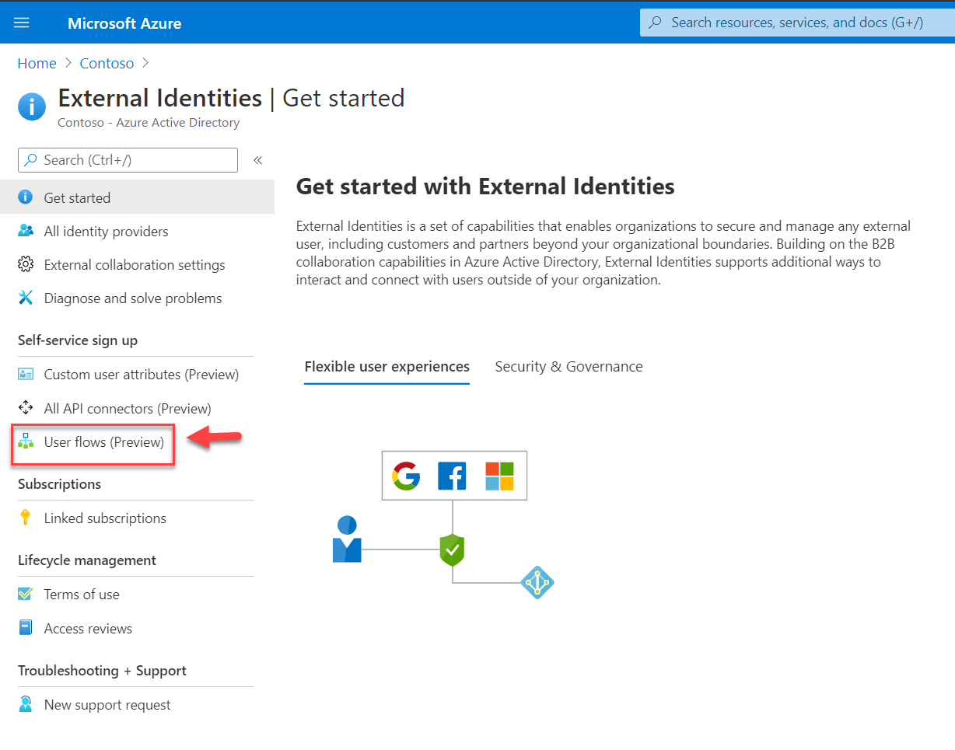The image size is (955, 750).
Task: Click the User flows hierarchy icon
Action: [26, 441]
